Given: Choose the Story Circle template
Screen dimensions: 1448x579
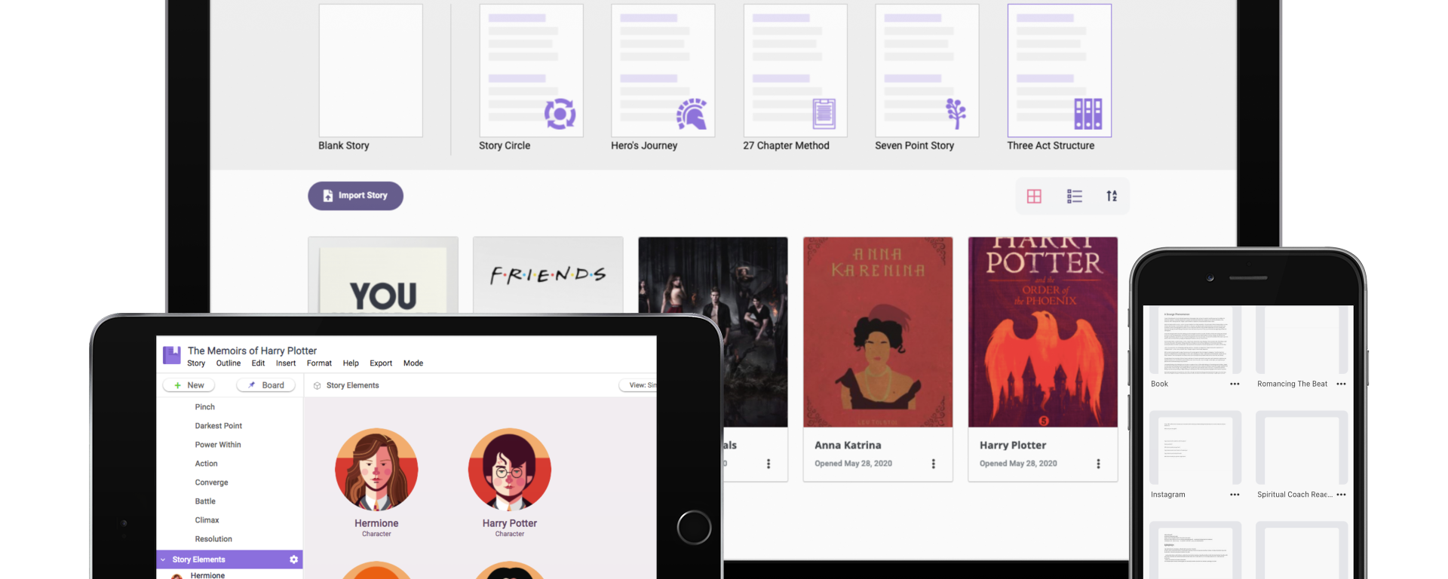Looking at the screenshot, I should [x=531, y=71].
